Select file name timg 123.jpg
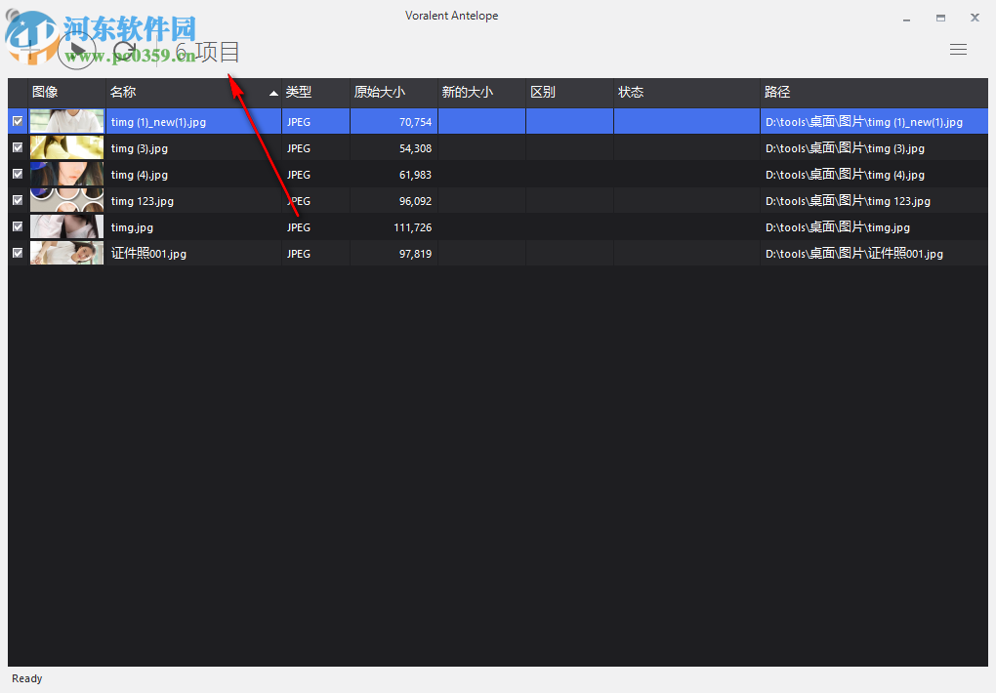Screen dimensions: 996x693 pyautogui.click(x=143, y=201)
